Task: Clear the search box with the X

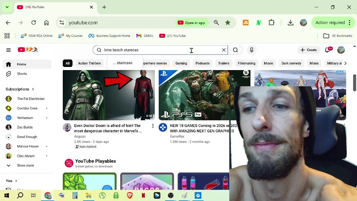Action: (x=224, y=50)
